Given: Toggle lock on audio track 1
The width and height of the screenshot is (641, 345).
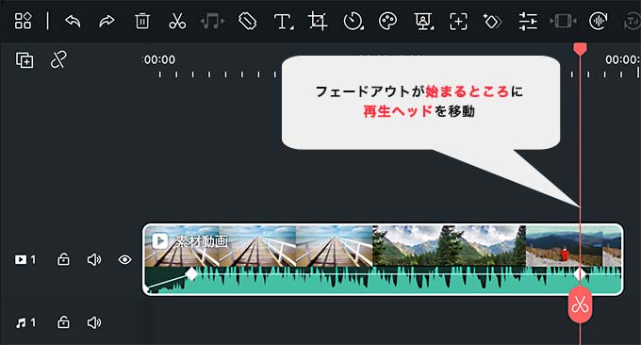Looking at the screenshot, I should [x=63, y=322].
